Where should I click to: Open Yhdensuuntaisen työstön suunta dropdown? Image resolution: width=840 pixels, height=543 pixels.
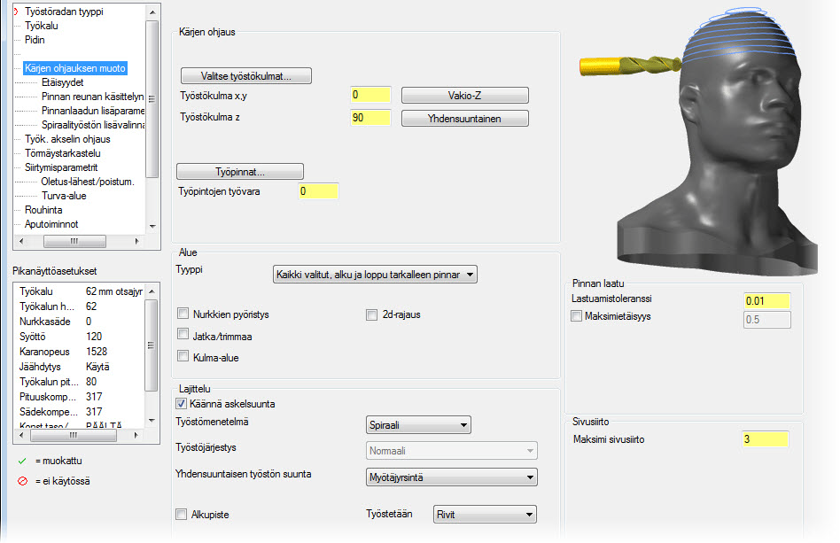point(452,477)
